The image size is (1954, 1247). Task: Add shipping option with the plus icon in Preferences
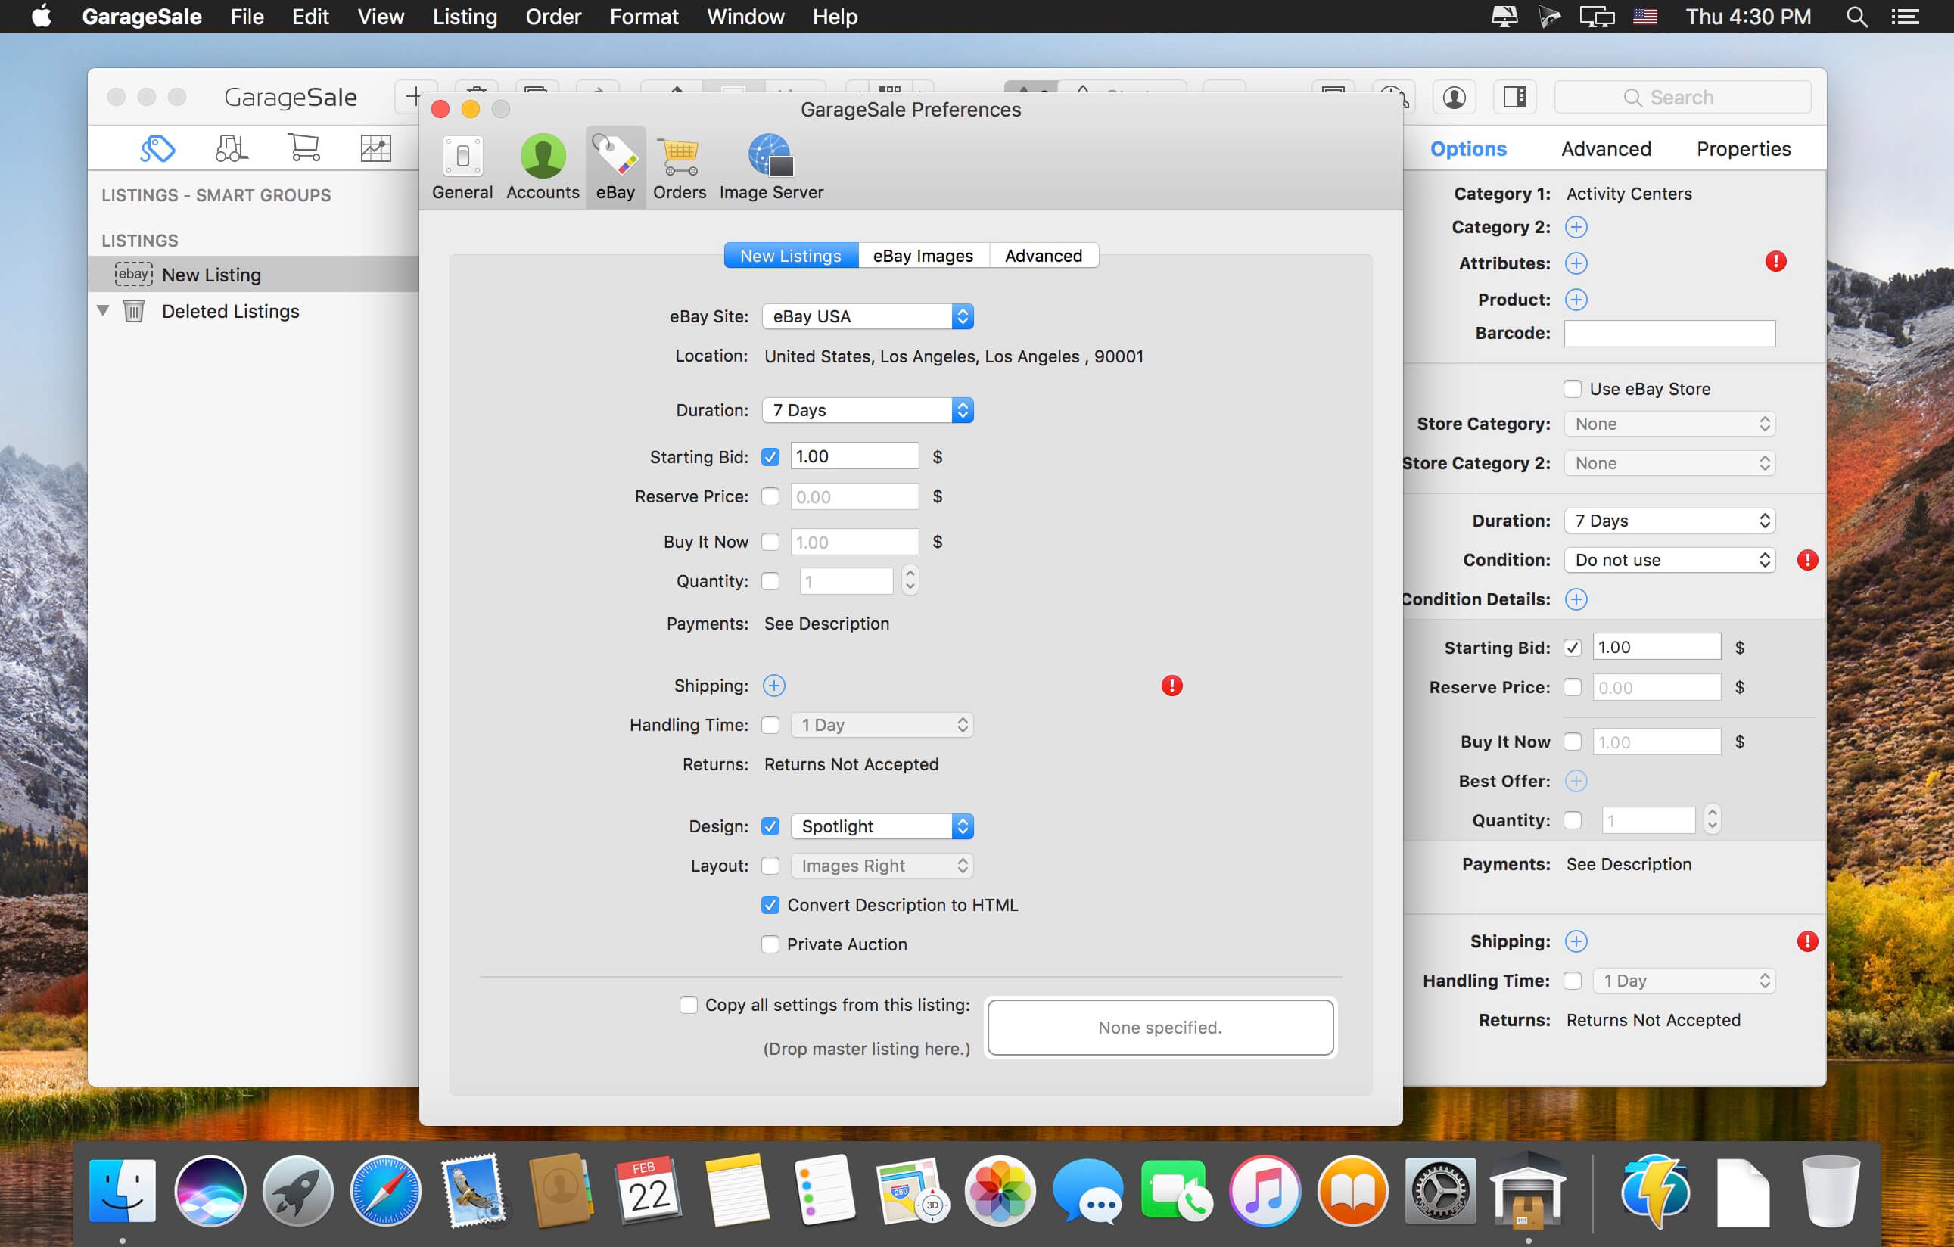point(773,686)
